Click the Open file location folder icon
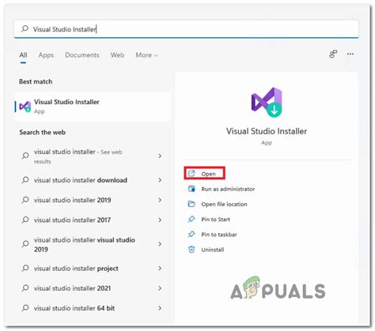 pyautogui.click(x=191, y=204)
